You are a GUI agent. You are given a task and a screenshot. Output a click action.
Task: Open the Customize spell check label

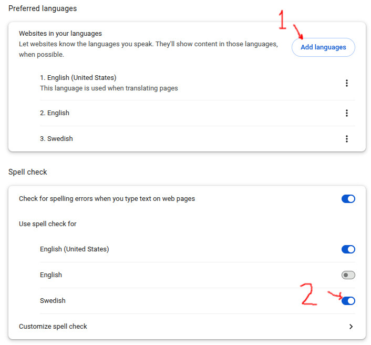(x=53, y=327)
